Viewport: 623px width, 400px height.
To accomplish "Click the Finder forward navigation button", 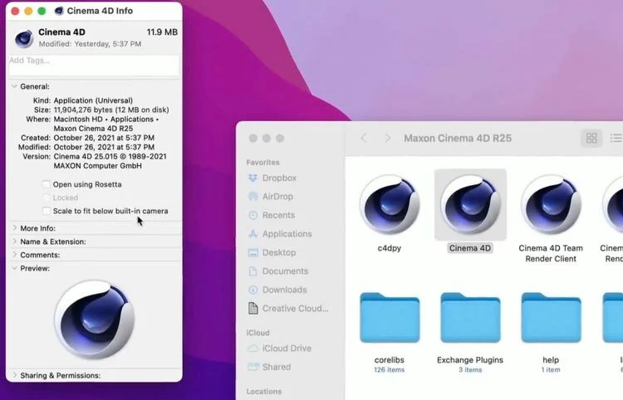I will click(387, 138).
